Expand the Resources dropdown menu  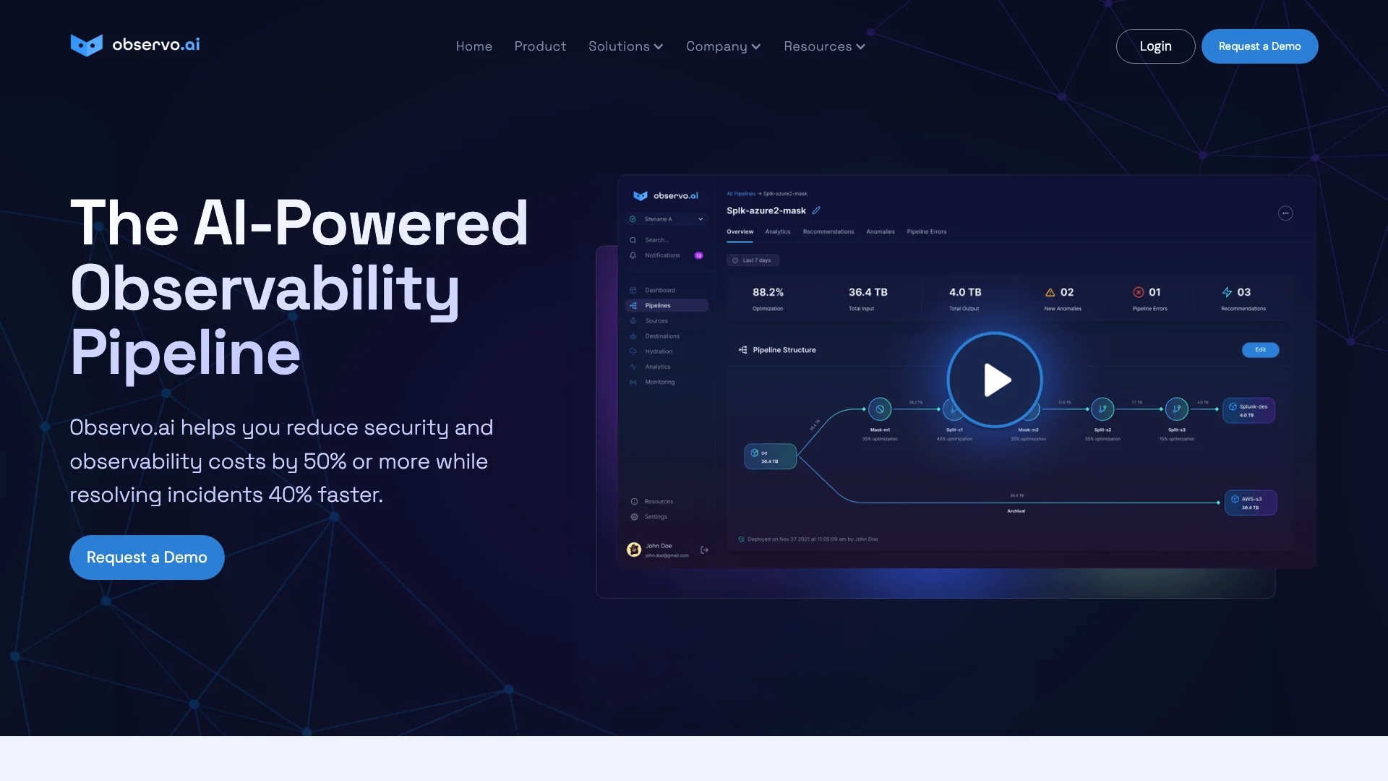click(823, 46)
